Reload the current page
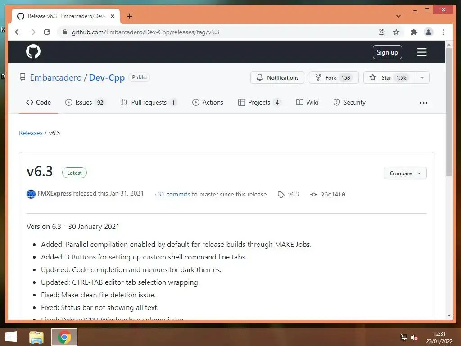 click(x=47, y=32)
